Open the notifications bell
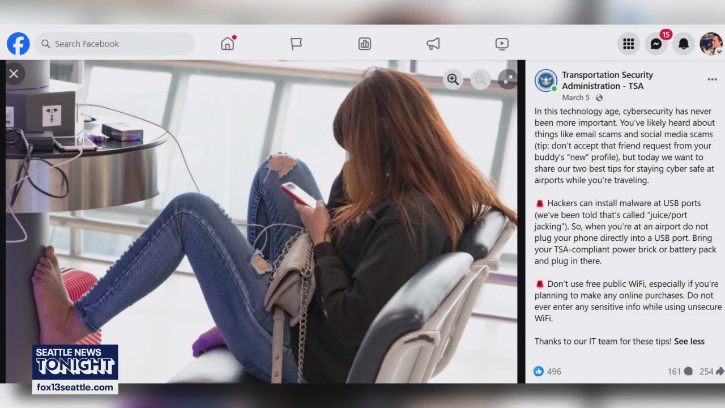725x408 pixels. click(684, 44)
